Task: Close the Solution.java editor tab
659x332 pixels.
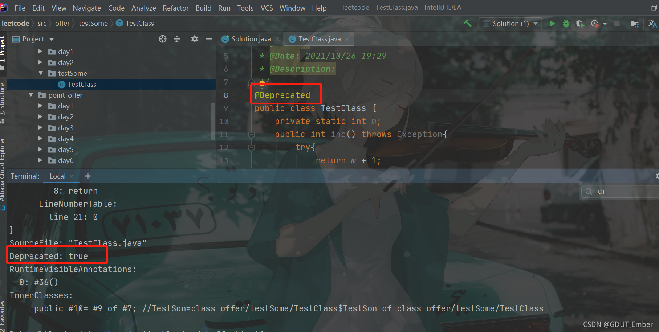Action: pos(277,39)
